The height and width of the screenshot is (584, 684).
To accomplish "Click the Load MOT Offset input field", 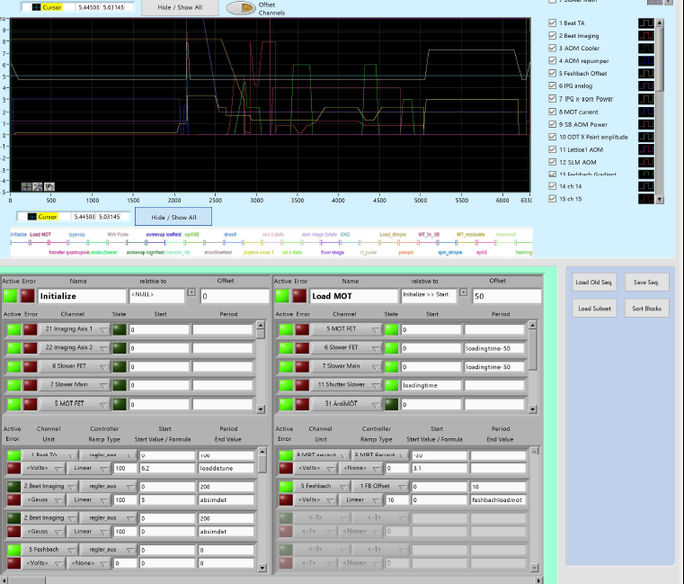I will tap(506, 296).
